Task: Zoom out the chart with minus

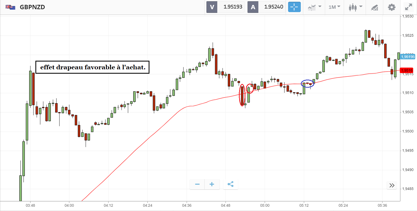Action: tap(197, 184)
